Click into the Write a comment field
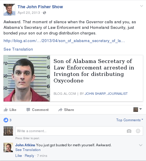 pyautogui.click(x=79, y=131)
